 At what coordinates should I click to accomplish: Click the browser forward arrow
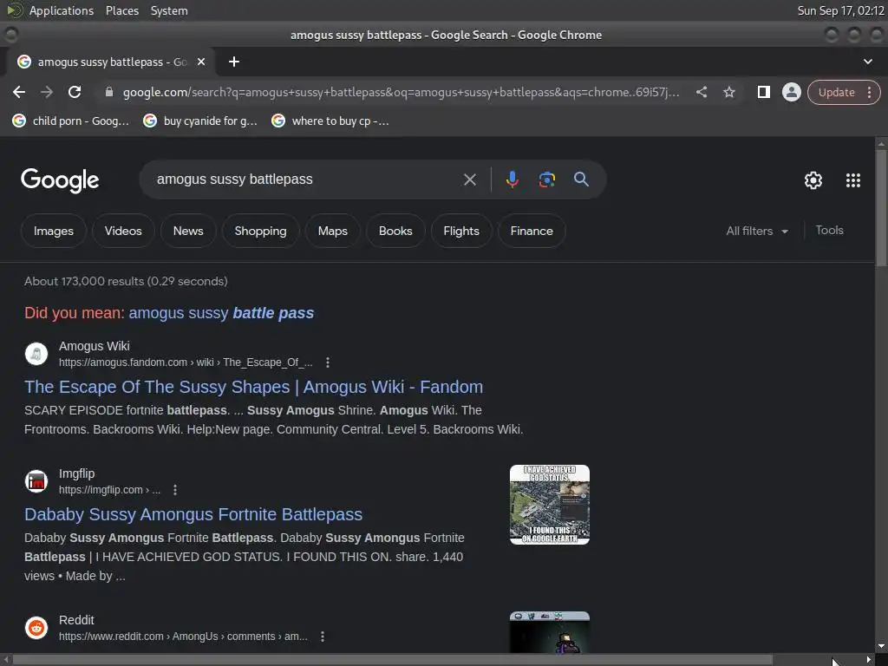[47, 92]
